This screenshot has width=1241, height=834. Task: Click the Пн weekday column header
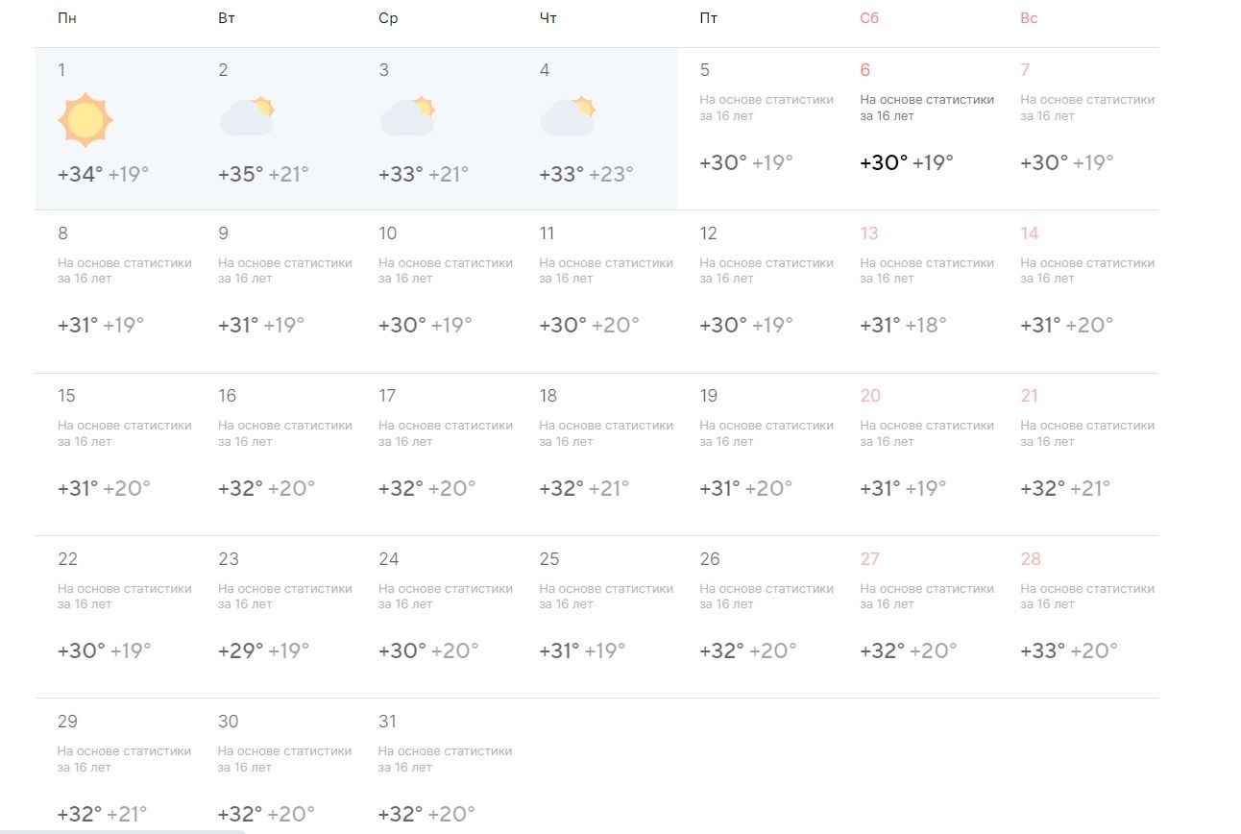pyautogui.click(x=67, y=18)
